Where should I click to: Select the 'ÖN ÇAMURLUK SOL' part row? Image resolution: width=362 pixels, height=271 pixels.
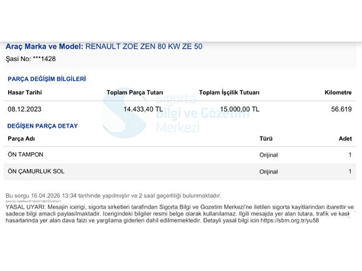[x=180, y=172]
